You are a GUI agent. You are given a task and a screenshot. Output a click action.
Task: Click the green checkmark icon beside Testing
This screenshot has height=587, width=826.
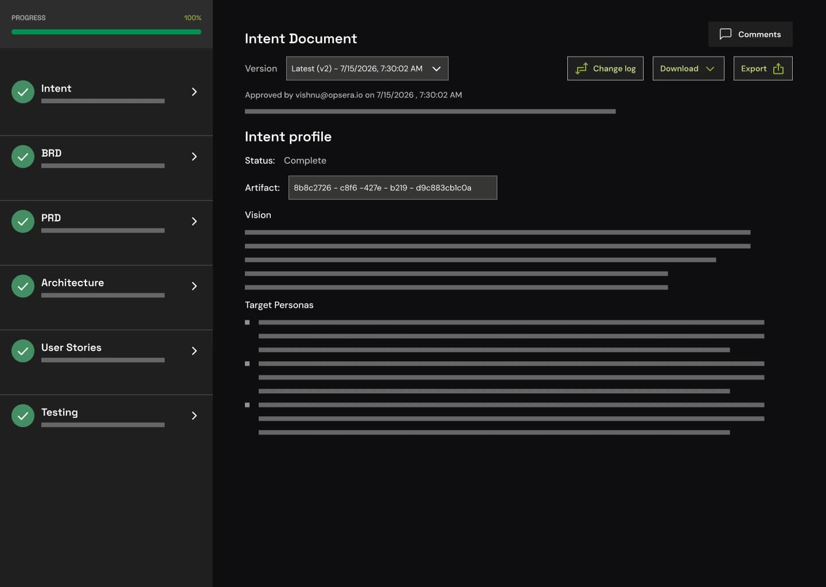click(23, 416)
